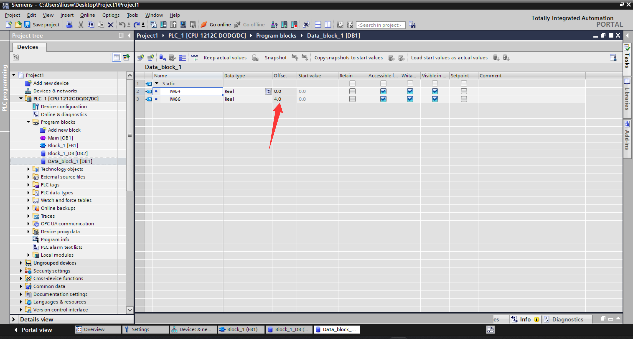
Task: Click the Search in project field
Action: coord(381,25)
